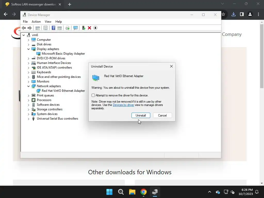Open Properties from the Device Manager toolbar
This screenshot has height=198, width=264.
click(45, 28)
